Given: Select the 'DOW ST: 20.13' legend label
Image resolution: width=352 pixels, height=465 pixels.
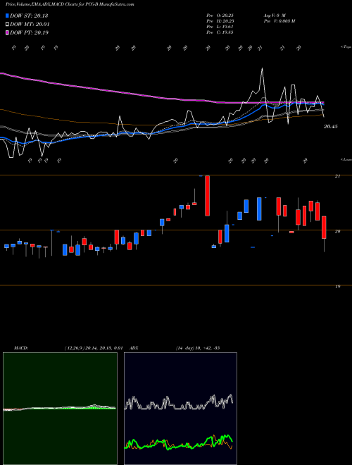Looking at the screenshot, I should pyautogui.click(x=29, y=15).
